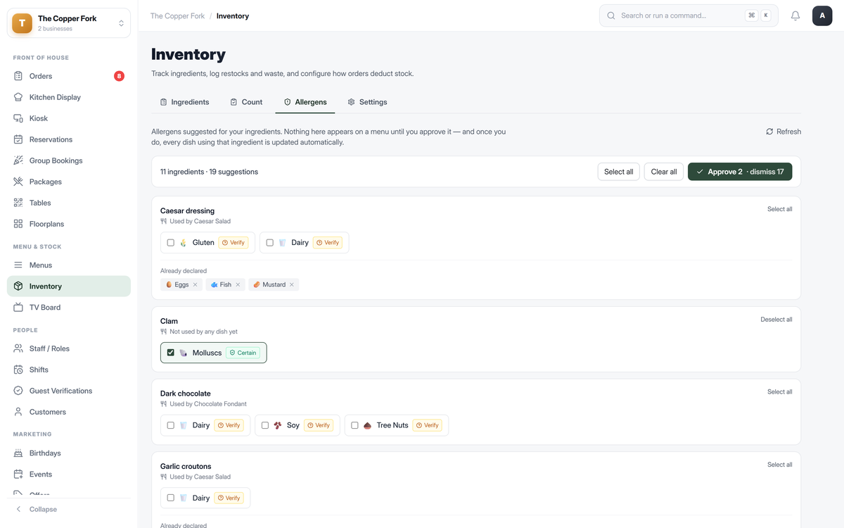This screenshot has height=528, width=844.
Task: Refresh the allergen suggestions
Action: click(784, 132)
